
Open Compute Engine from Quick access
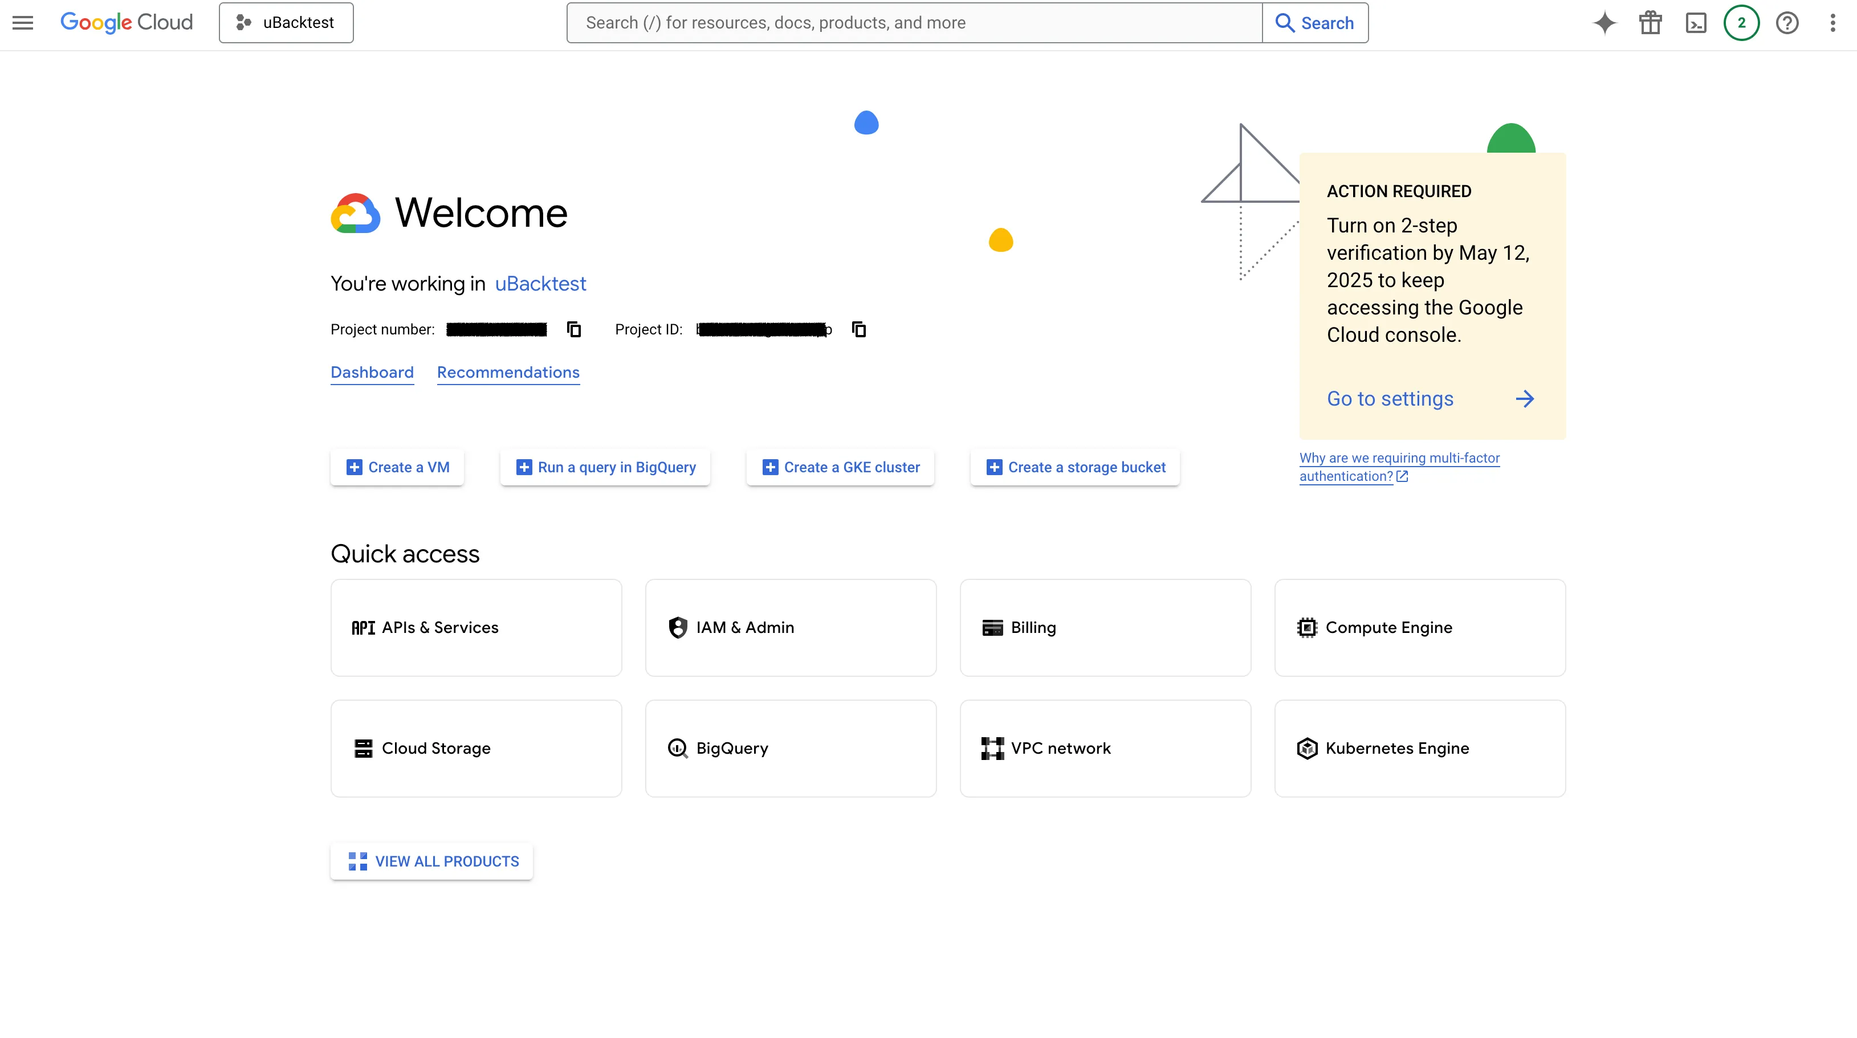[1419, 627]
